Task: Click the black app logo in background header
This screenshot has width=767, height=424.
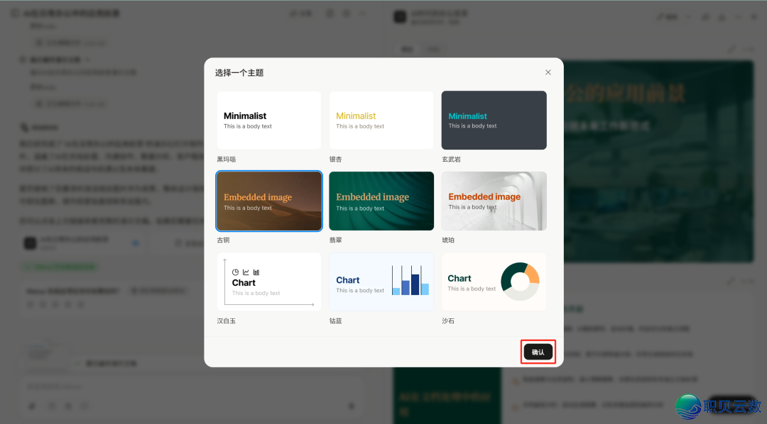Action: pos(401,16)
